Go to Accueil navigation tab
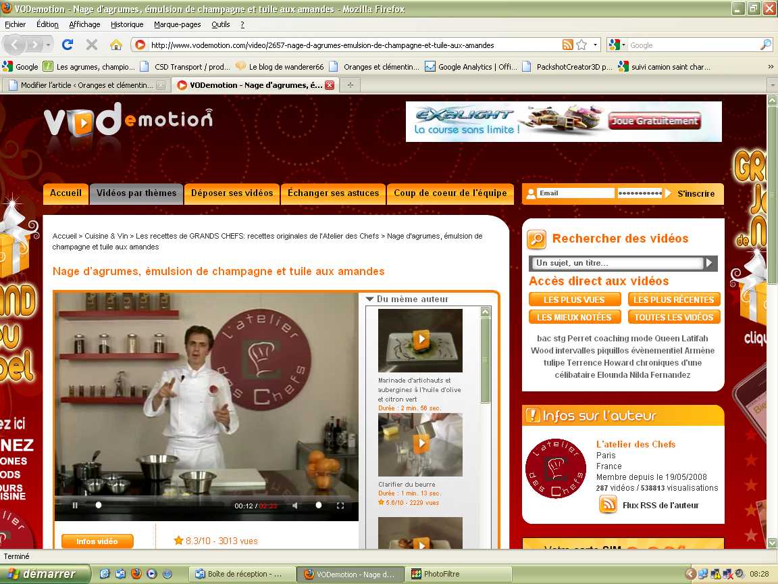Viewport: 778px width, 584px height. pyautogui.click(x=66, y=193)
